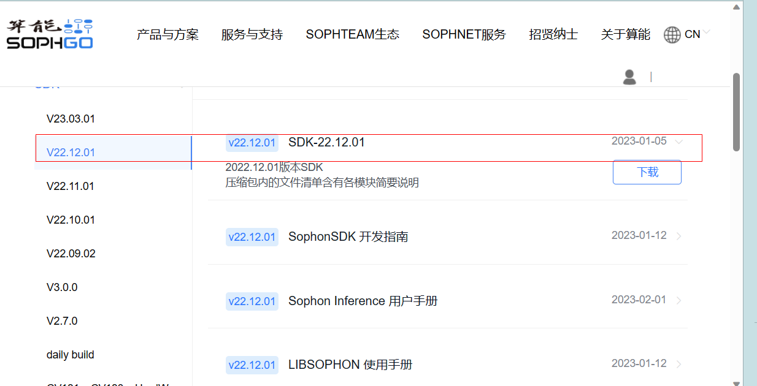Open the SOPHTEAM生态 menu
The height and width of the screenshot is (386, 757).
(353, 35)
